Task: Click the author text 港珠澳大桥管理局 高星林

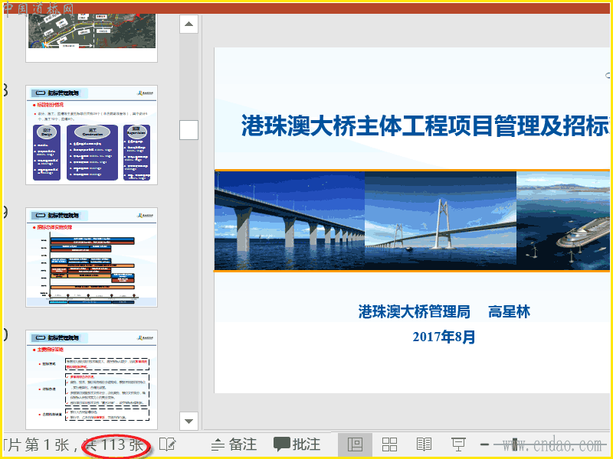Action: coord(444,312)
